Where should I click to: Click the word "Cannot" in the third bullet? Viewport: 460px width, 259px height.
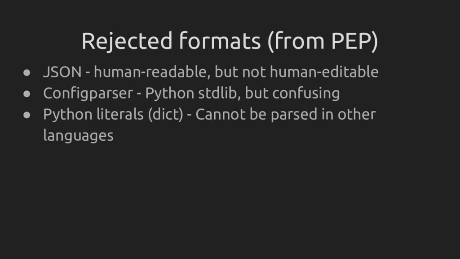219,115
